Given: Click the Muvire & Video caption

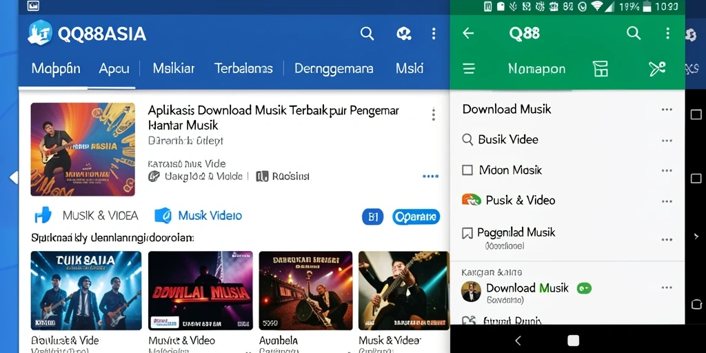Looking at the screenshot, I should point(181,341).
